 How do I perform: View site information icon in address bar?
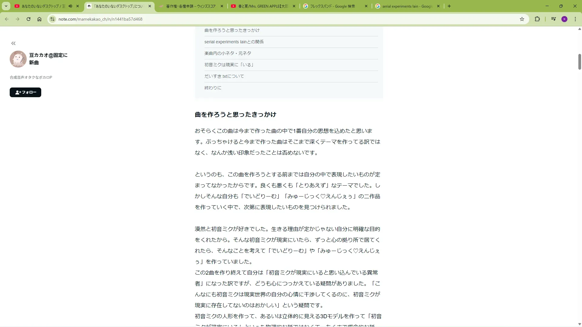click(x=52, y=19)
